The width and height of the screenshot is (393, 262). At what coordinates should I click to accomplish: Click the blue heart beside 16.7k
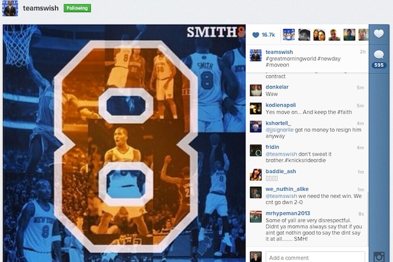click(x=256, y=35)
